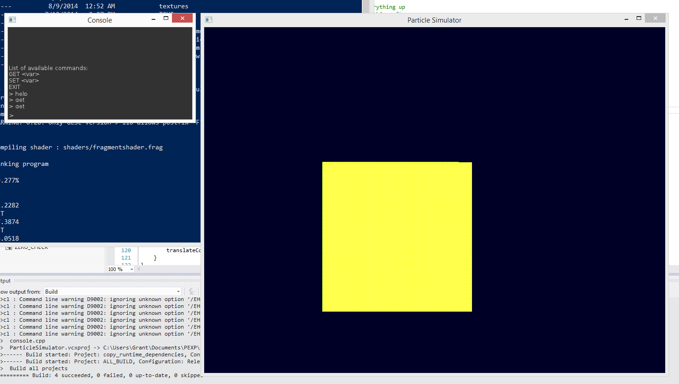The image size is (679, 384).
Task: Click code line number 120 in the editor
Action: coord(126,250)
